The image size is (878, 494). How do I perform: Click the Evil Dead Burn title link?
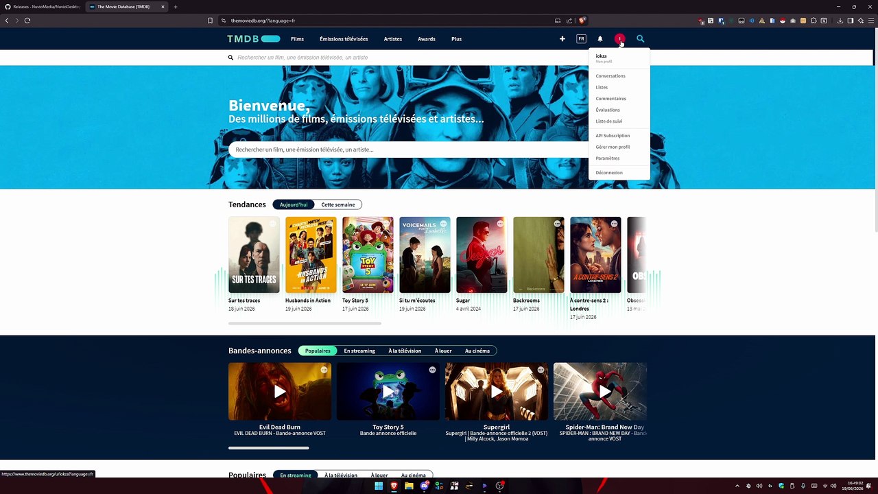point(280,427)
